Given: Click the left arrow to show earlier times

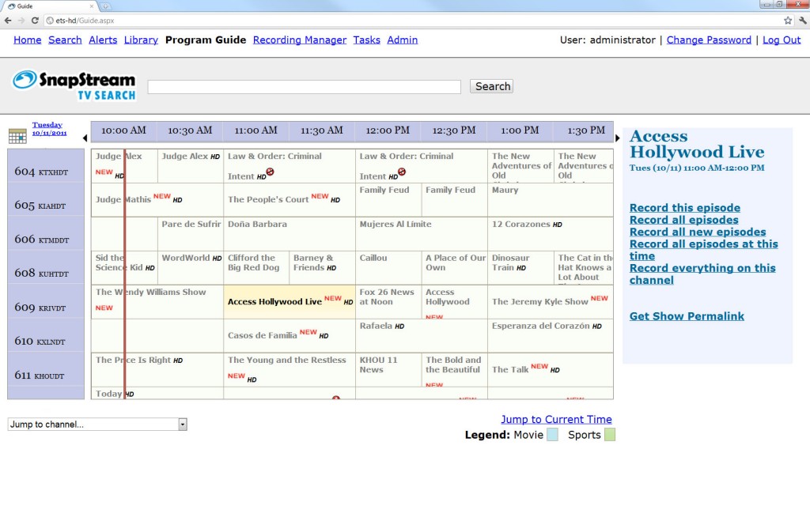Looking at the screenshot, I should (85, 138).
